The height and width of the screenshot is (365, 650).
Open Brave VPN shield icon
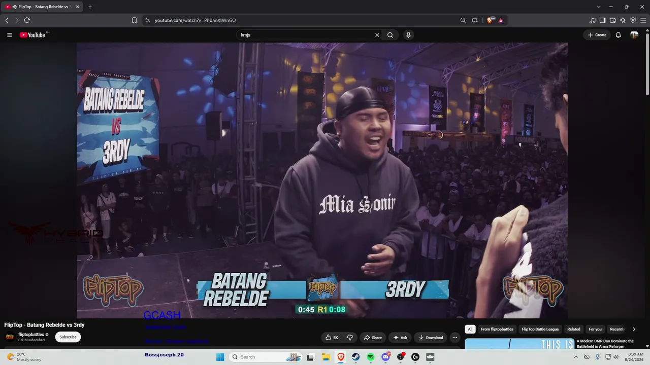pos(633,20)
